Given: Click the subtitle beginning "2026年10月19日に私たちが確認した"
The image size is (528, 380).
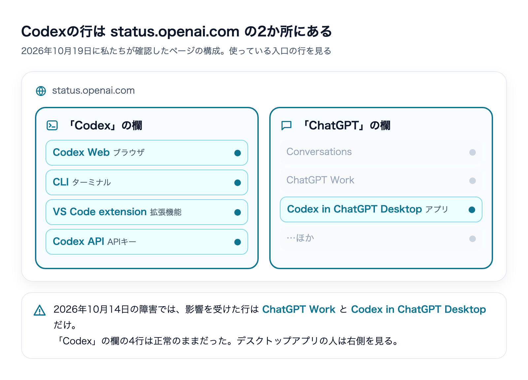Looking at the screenshot, I should point(176,51).
